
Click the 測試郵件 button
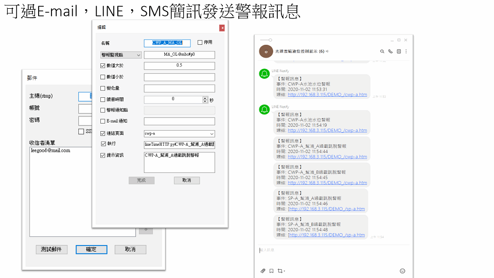pyautogui.click(x=51, y=249)
